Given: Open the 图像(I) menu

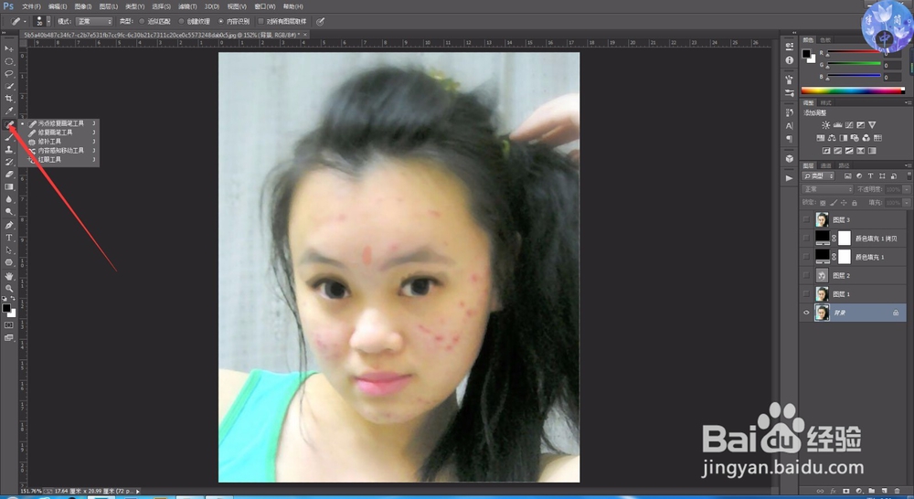Looking at the screenshot, I should click(x=83, y=6).
